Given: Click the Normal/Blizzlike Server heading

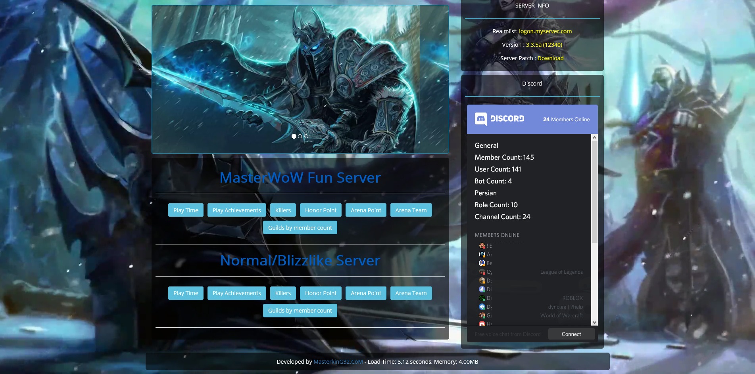Looking at the screenshot, I should click(300, 260).
